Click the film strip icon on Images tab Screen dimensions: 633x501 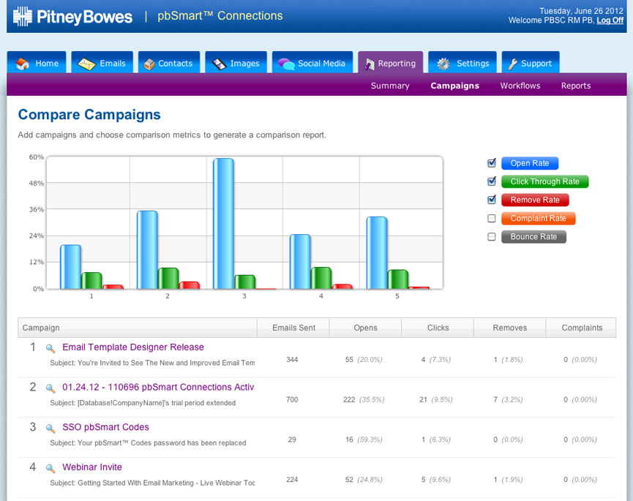220,64
